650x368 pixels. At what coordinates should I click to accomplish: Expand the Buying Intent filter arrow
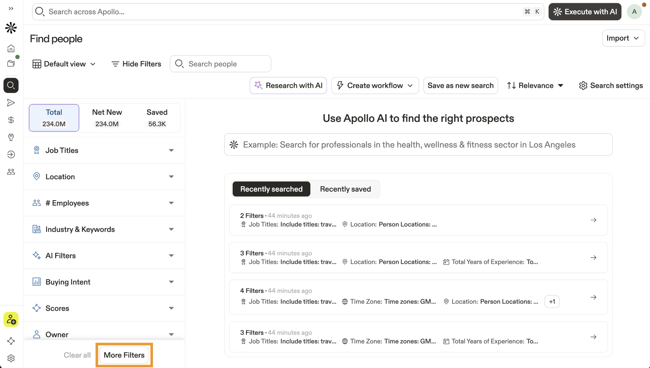coord(171,282)
